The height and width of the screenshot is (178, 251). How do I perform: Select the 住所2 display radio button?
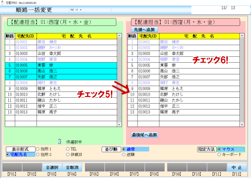(x=38, y=155)
